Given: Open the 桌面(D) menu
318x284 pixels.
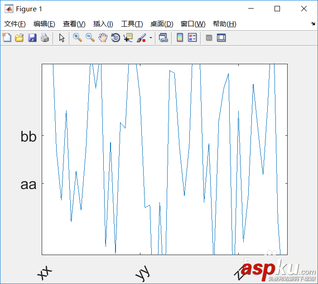Looking at the screenshot, I should (162, 24).
